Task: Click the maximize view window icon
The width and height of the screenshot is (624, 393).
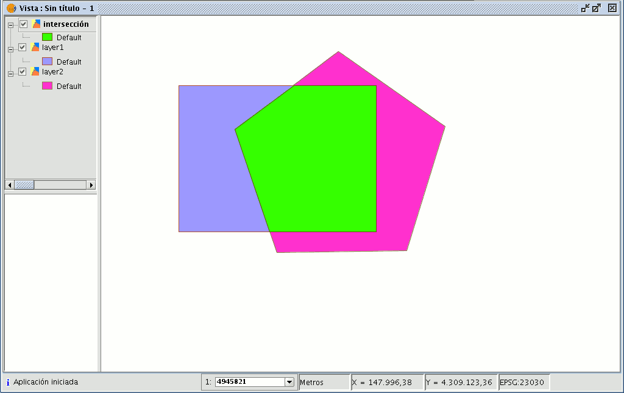Action: pos(596,8)
